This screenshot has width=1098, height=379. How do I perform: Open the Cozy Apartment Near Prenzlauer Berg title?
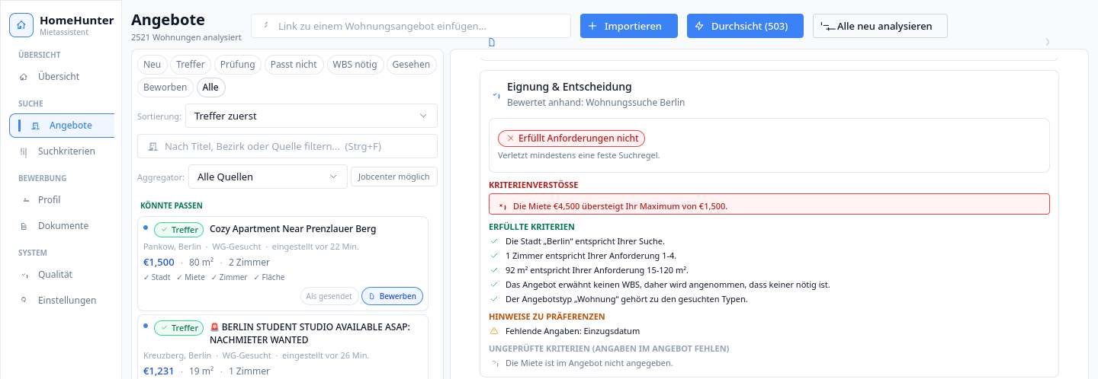pos(293,229)
